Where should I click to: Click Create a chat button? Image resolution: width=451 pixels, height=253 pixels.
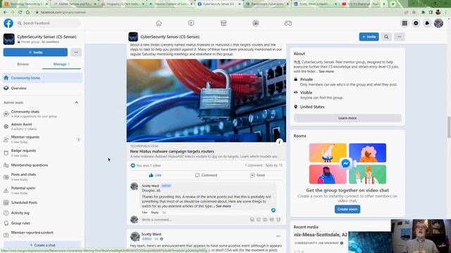click(42, 245)
